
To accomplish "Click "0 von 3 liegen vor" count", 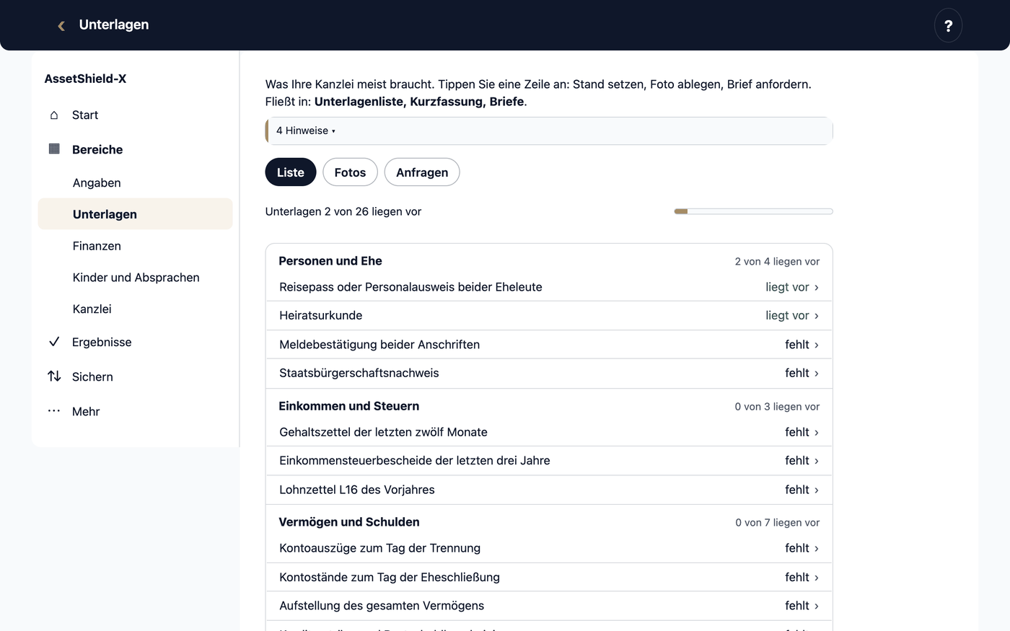I will pyautogui.click(x=778, y=407).
